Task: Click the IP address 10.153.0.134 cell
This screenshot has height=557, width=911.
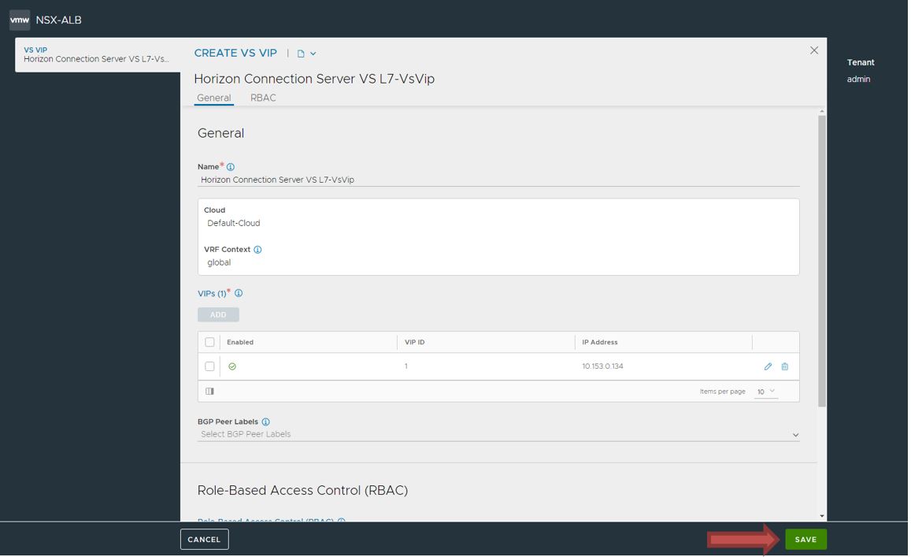Action: (x=602, y=366)
